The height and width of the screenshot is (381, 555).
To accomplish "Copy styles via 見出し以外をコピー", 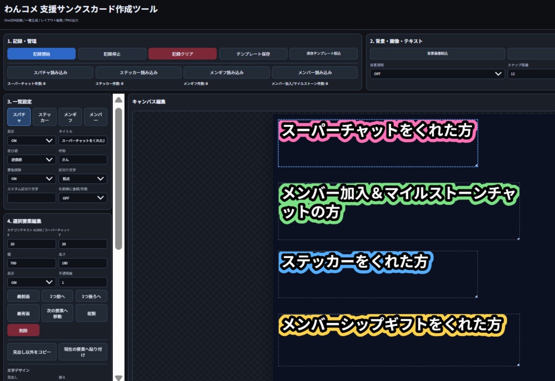I will (32, 352).
